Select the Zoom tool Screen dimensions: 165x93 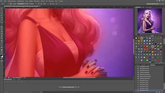pyautogui.click(x=2, y=52)
